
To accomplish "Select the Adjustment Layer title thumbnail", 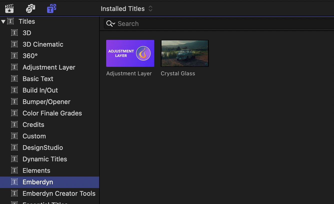I will coord(130,53).
